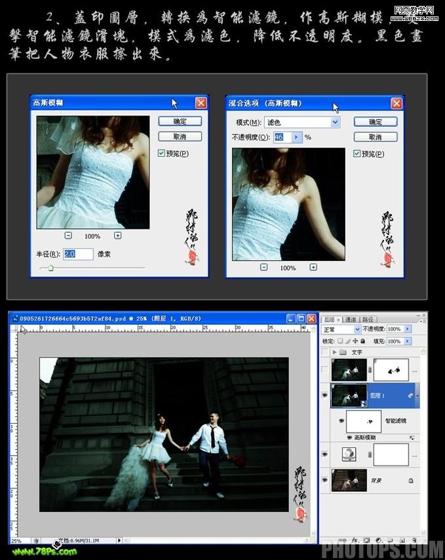Open the status bar info arrow menu
Screen dimensions: 445x560
[x=119, y=541]
